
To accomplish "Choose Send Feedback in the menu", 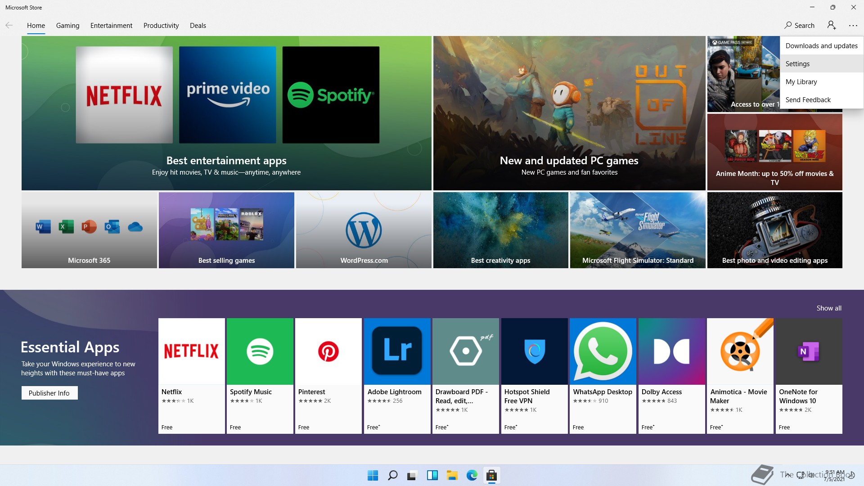I will 822,99.
